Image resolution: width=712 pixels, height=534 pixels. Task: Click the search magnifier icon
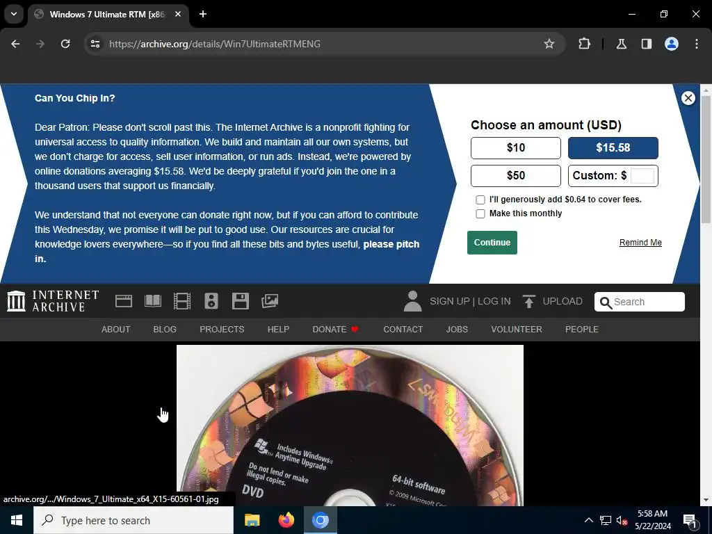click(606, 302)
